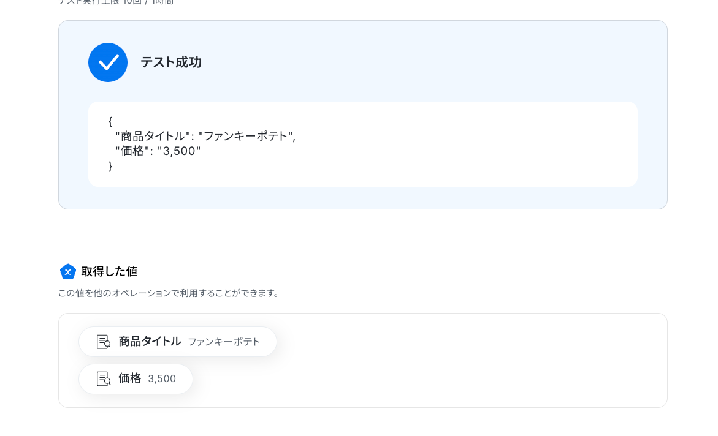
Task: Click the テスト成功 heading text
Action: [x=171, y=62]
